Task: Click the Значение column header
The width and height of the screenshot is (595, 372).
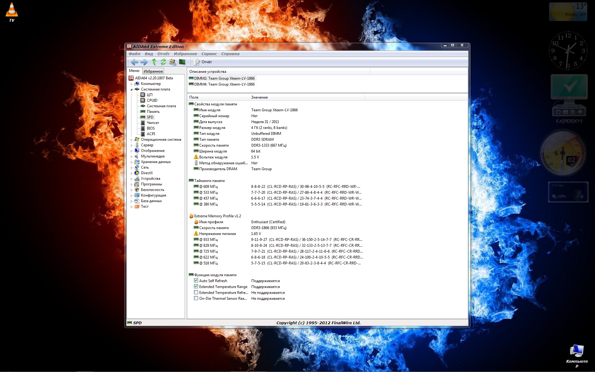Action: 307,97
